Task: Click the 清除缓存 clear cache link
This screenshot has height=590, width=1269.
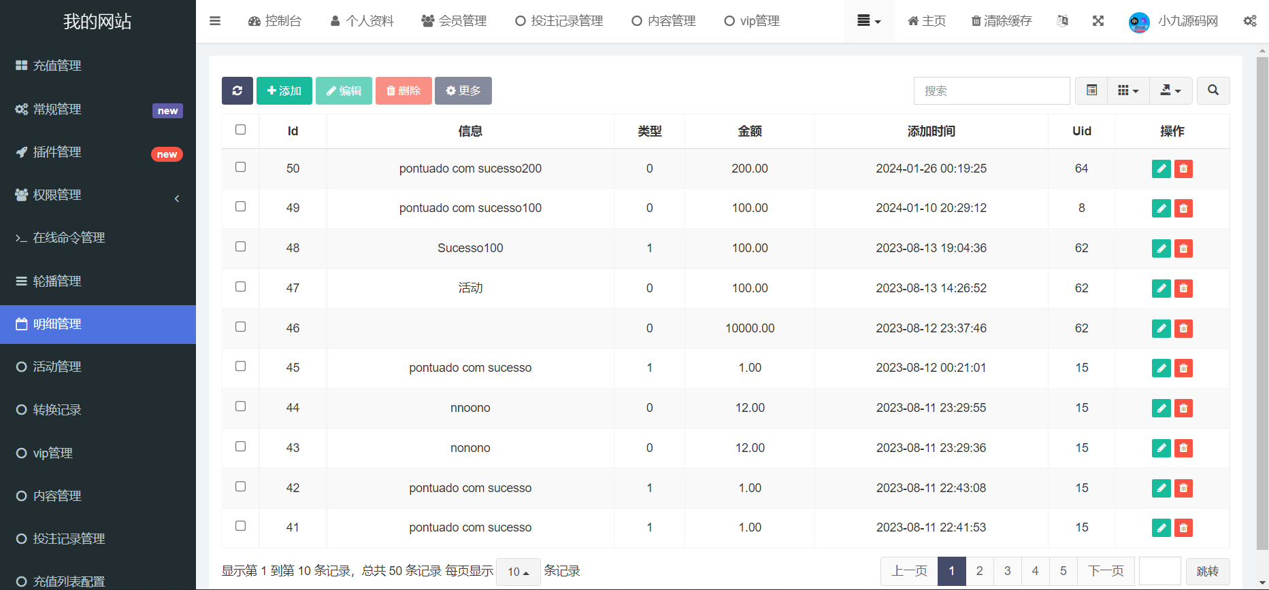Action: coord(1002,21)
